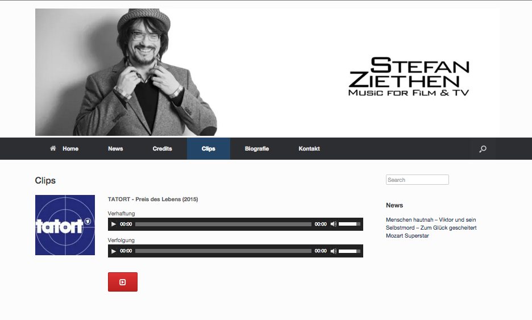Mute the Verfolgung audio player
The width and height of the screenshot is (532, 320).
click(x=334, y=251)
